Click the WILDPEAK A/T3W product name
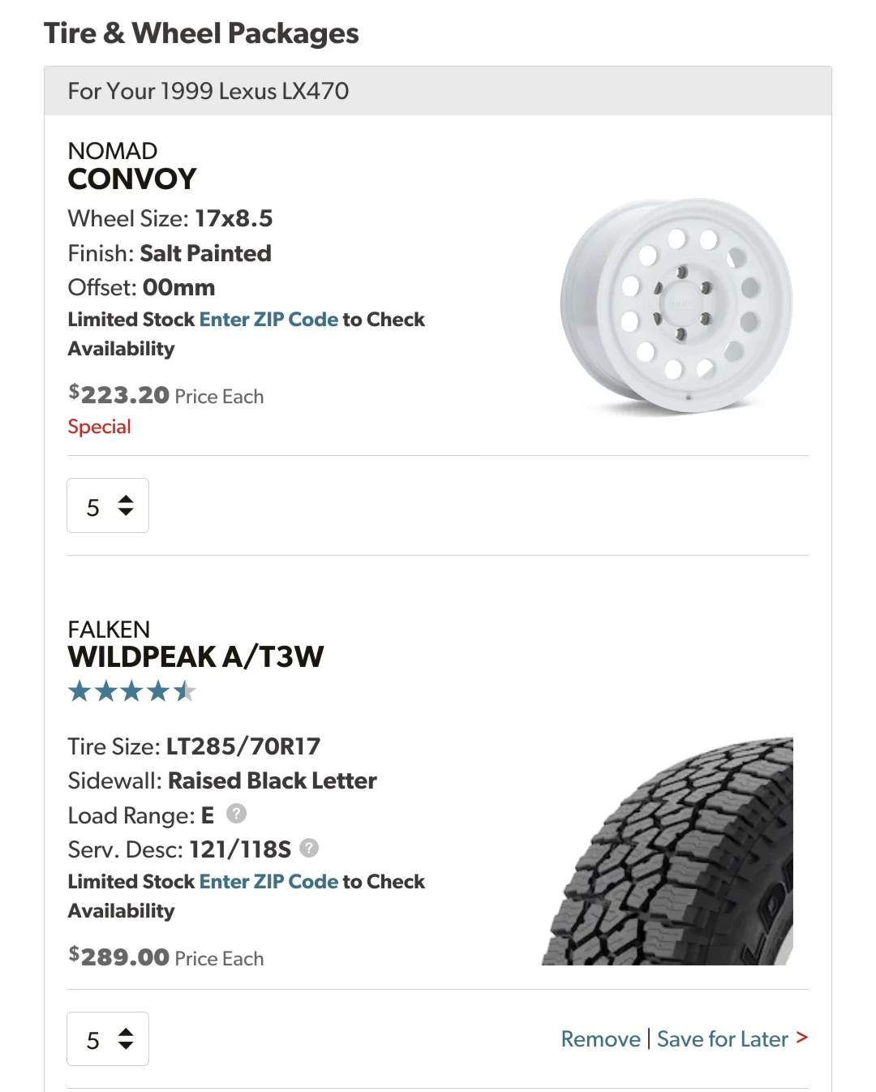Viewport: 876px width, 1092px height. [195, 656]
